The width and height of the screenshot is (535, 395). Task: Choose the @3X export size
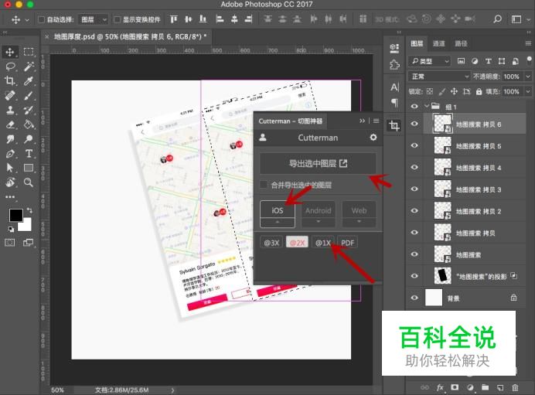(x=271, y=243)
